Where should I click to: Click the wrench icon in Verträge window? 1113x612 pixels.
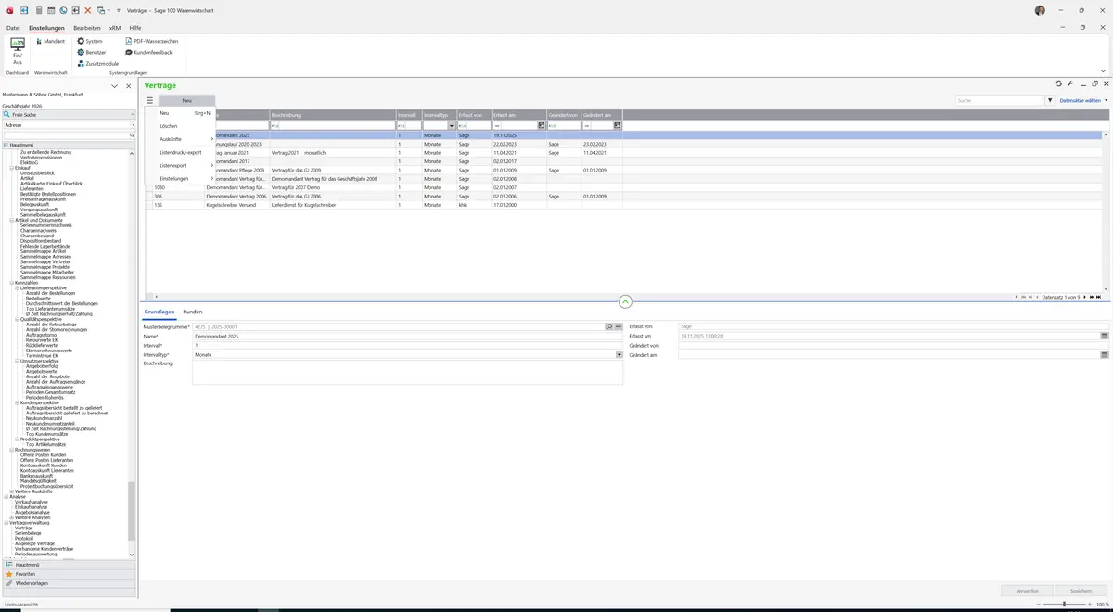[x=1070, y=83]
